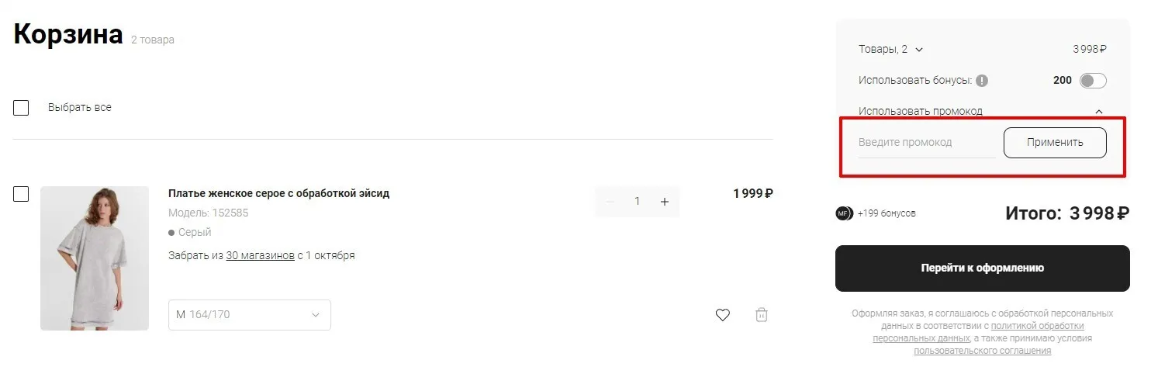
Task: Expand the "Товары, 2" summary chevron
Action: pyautogui.click(x=920, y=50)
